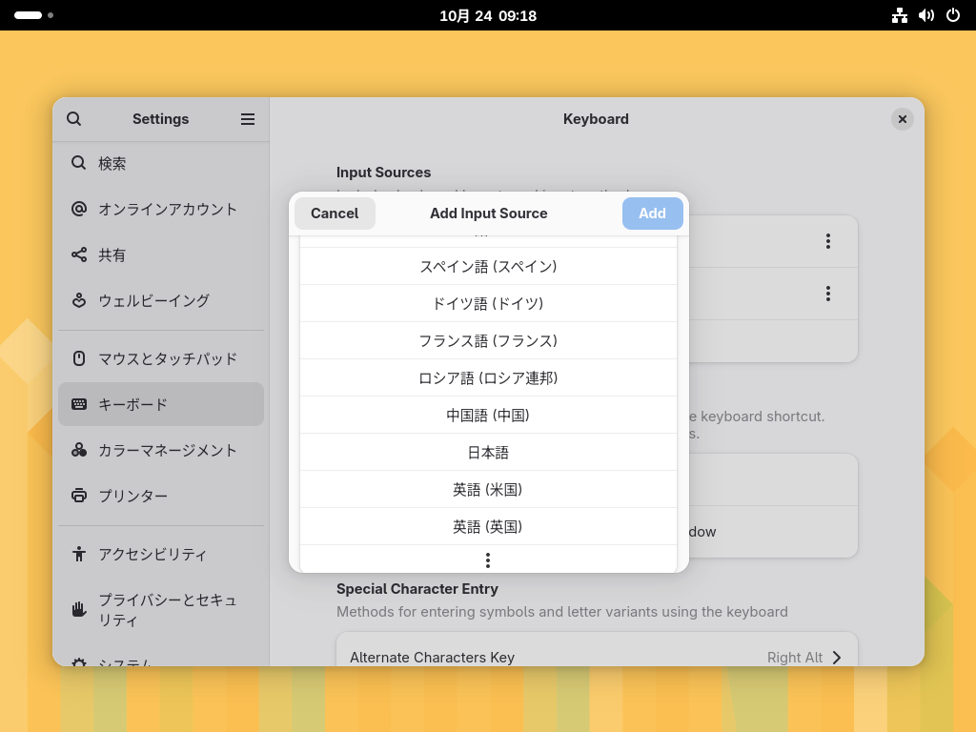
Task: Open the Settings hamburger menu
Action: click(248, 119)
